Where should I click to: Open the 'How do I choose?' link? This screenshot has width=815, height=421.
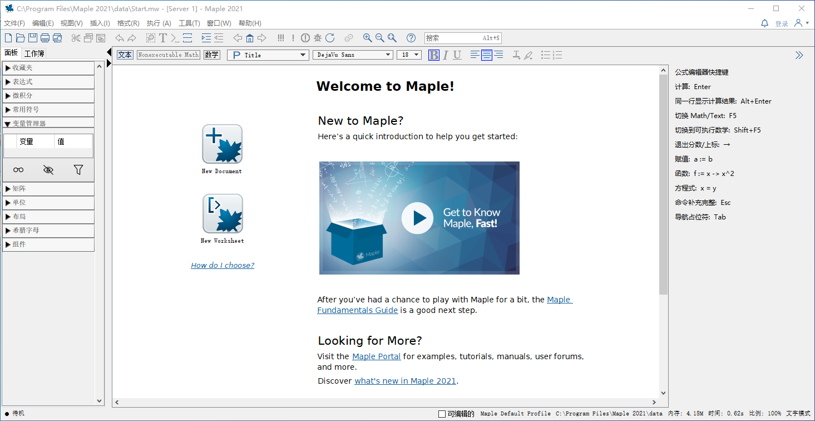(223, 266)
